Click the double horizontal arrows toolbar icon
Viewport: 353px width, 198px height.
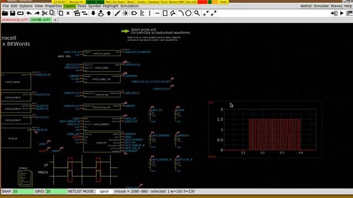[84, 13]
